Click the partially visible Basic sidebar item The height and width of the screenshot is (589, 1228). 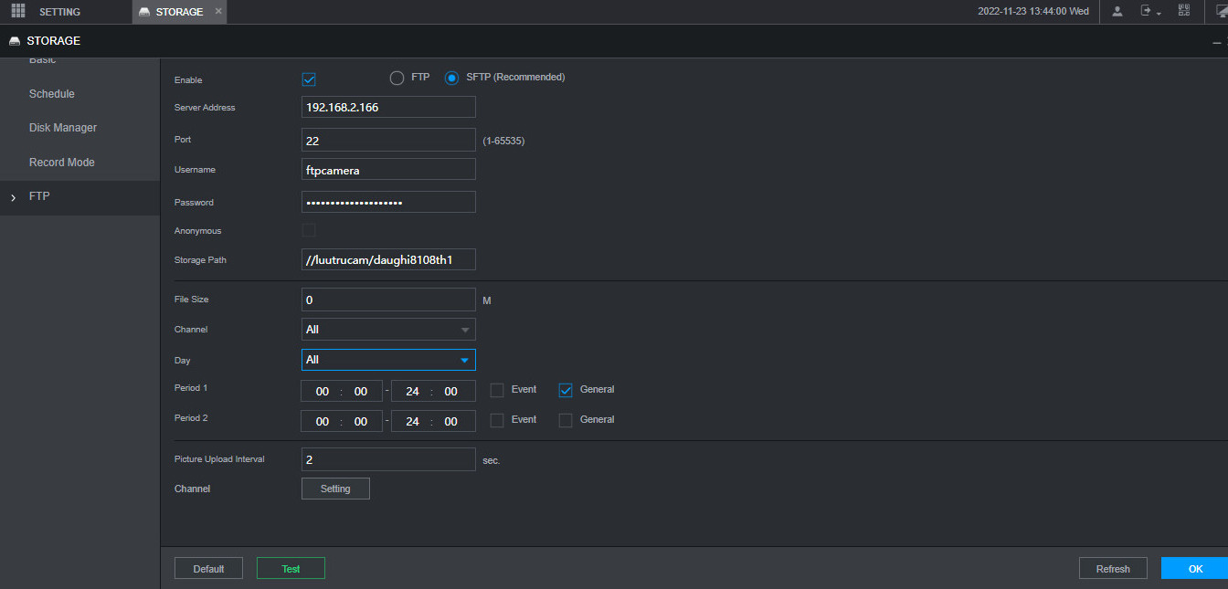coord(42,61)
